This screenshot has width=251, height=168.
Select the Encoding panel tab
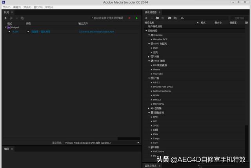click(x=7, y=149)
